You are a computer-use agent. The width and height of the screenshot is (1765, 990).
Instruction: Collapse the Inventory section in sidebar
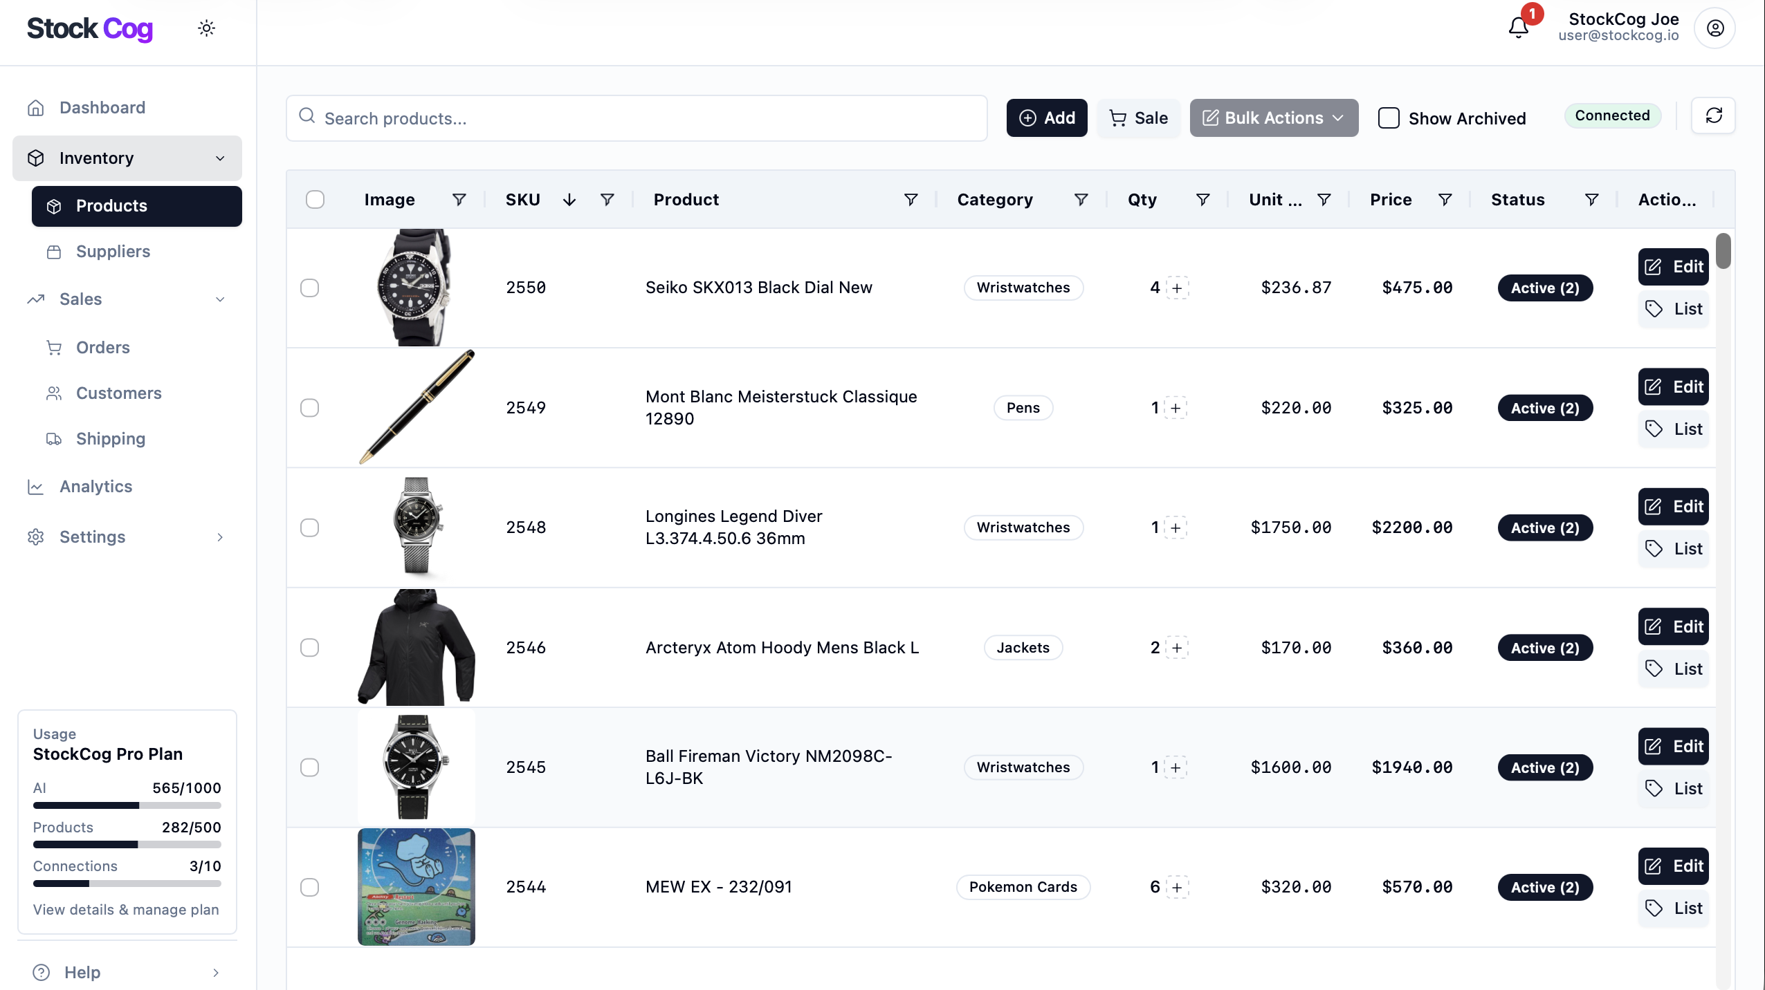tap(219, 158)
